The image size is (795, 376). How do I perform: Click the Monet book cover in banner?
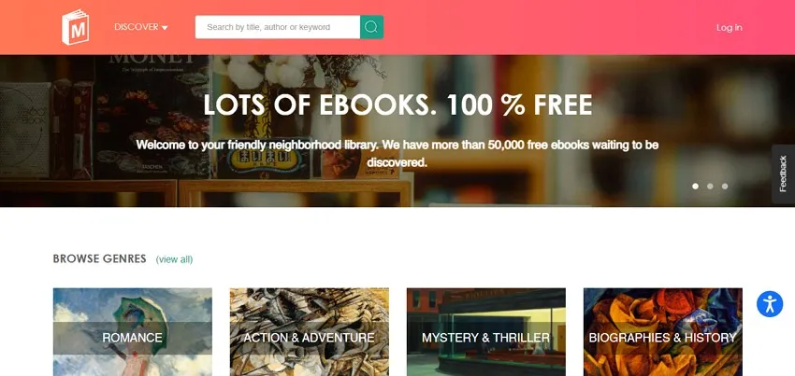tap(152, 117)
